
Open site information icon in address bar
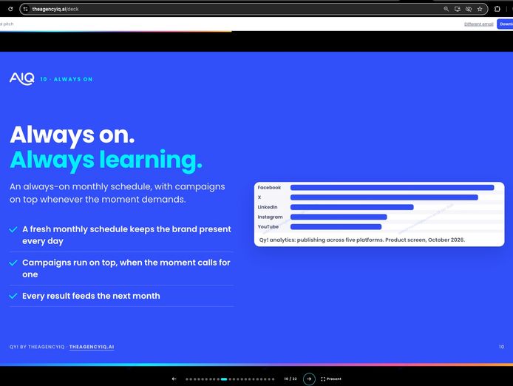tap(26, 9)
